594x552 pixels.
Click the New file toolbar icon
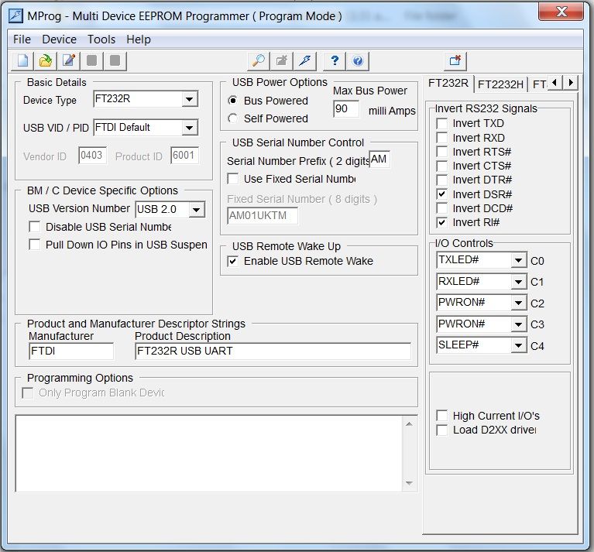pos(24,60)
